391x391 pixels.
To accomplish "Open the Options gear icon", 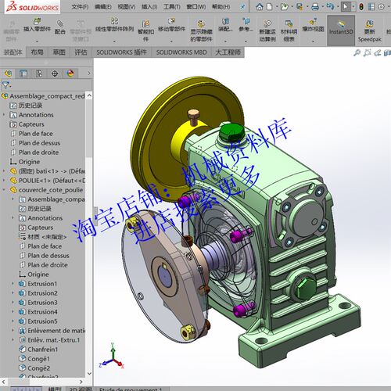I will (381, 7).
